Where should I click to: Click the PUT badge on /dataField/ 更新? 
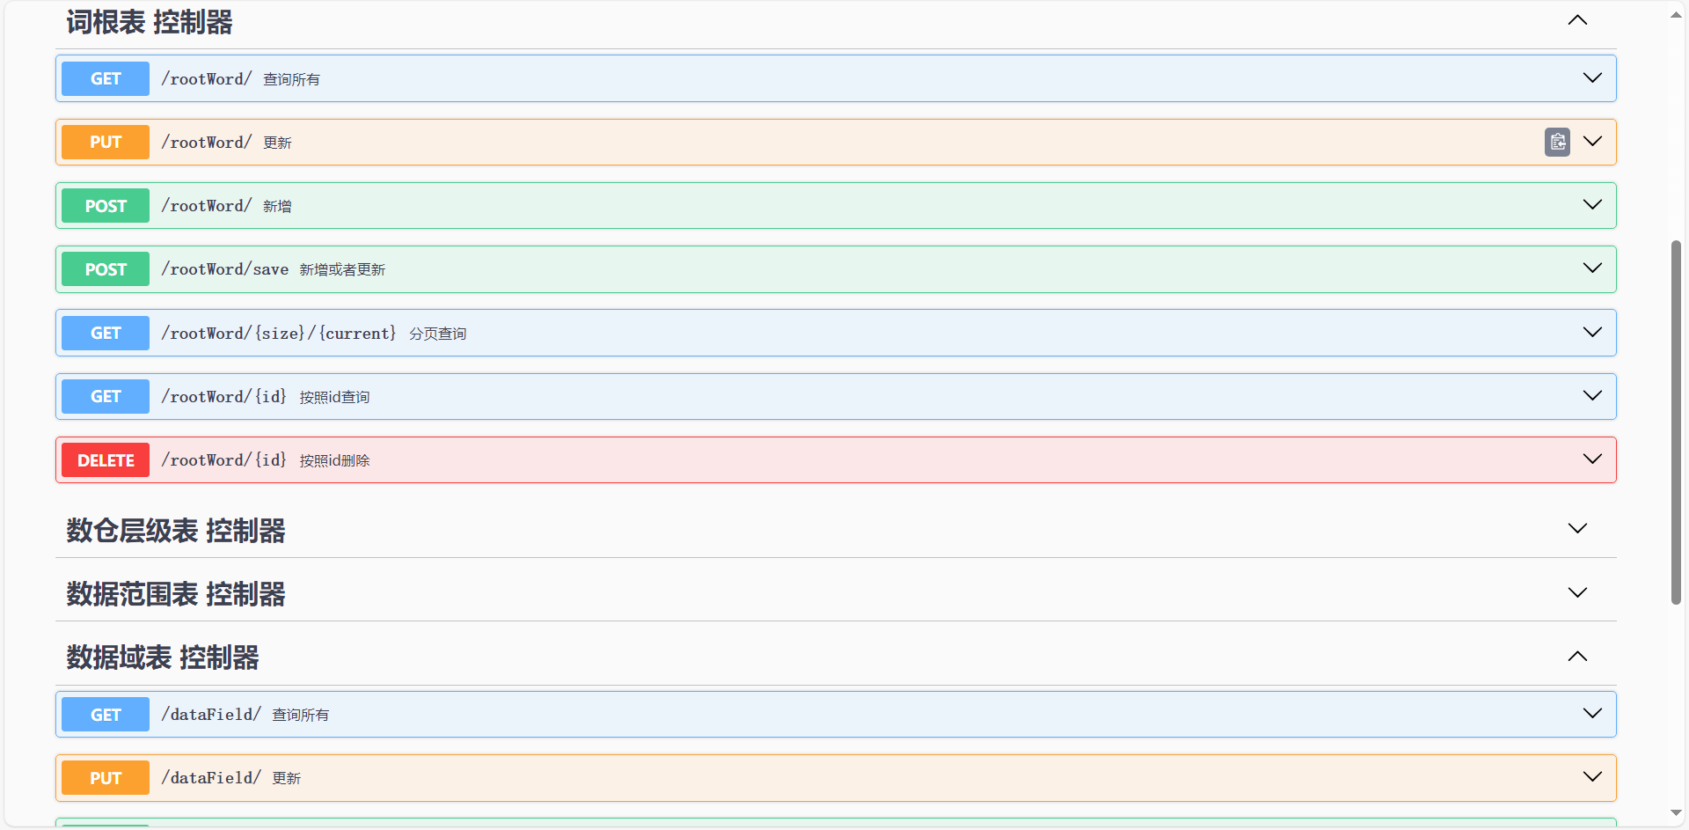105,777
